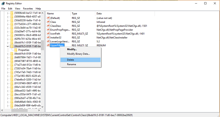
Task: Click the tree pane vertical scrollbar thumb
Action: click(42, 45)
